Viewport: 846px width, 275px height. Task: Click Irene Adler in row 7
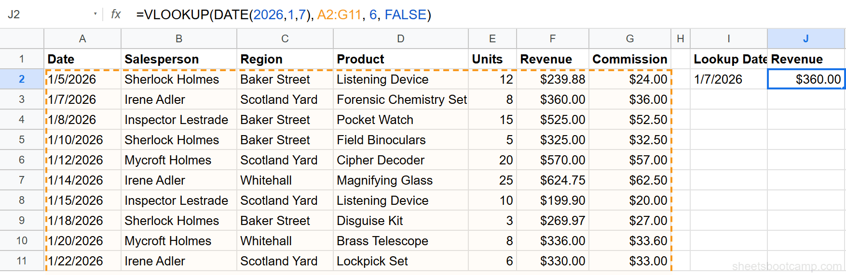pos(179,180)
